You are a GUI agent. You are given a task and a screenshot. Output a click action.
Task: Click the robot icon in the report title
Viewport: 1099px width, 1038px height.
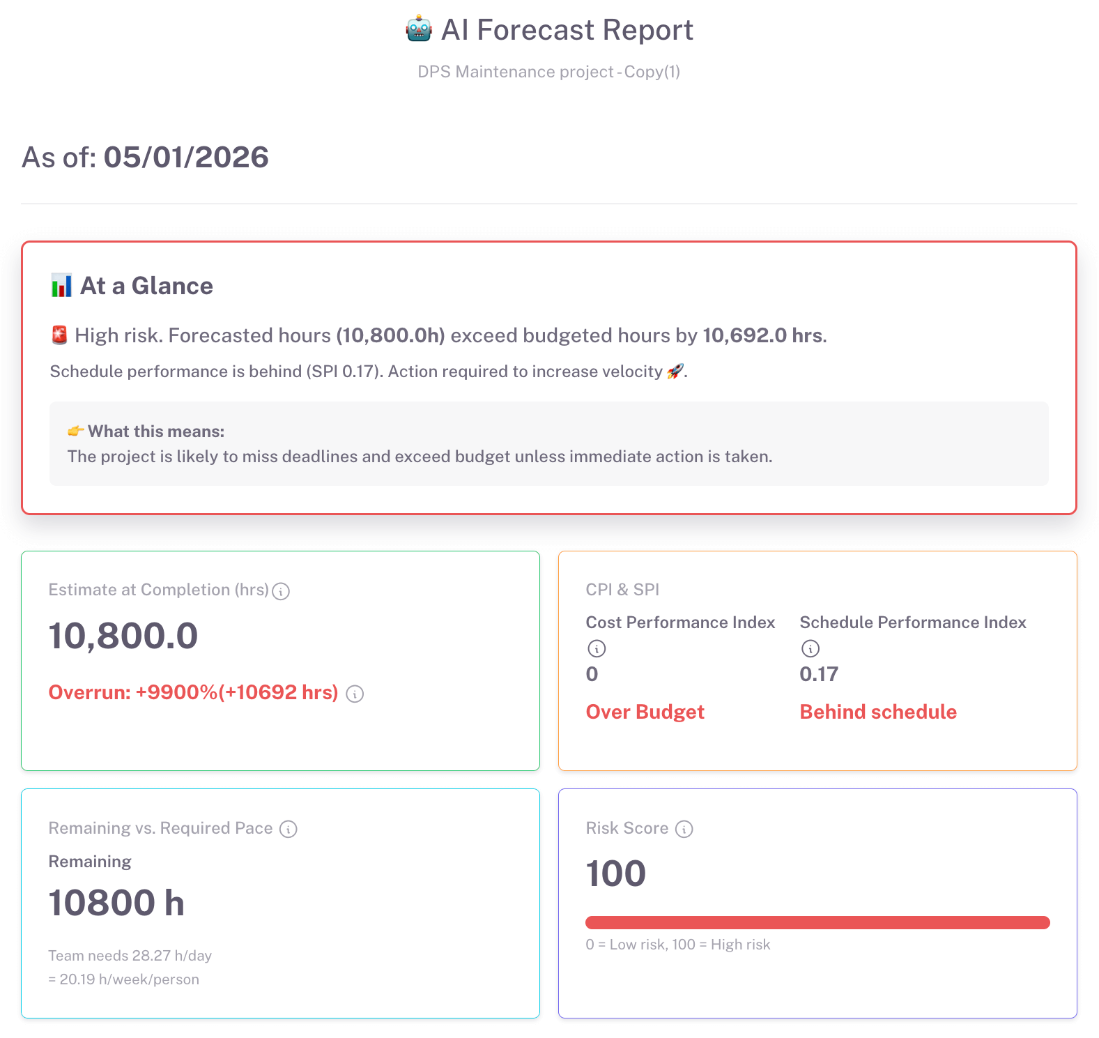tap(419, 30)
